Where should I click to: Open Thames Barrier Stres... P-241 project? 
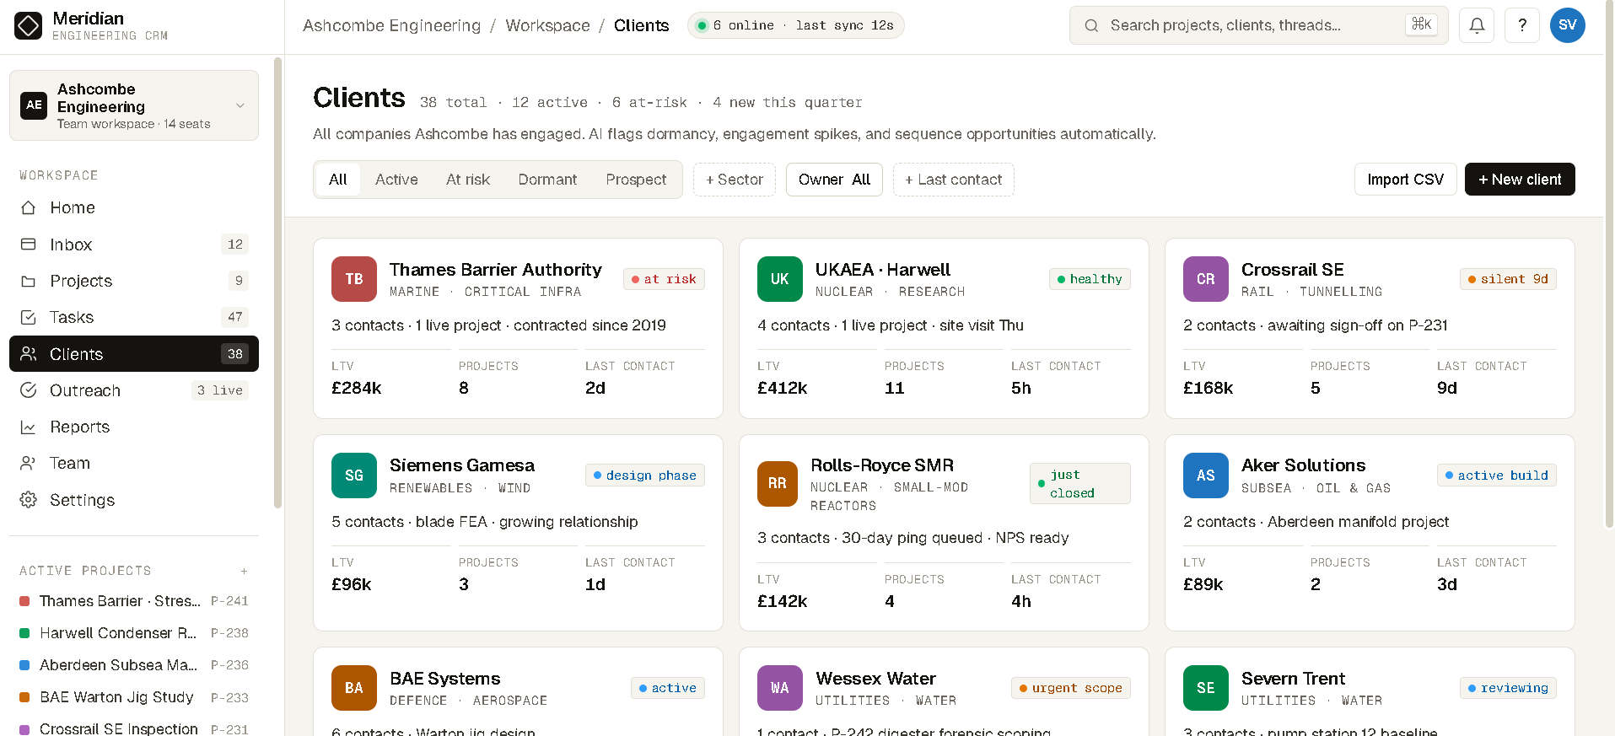click(134, 601)
